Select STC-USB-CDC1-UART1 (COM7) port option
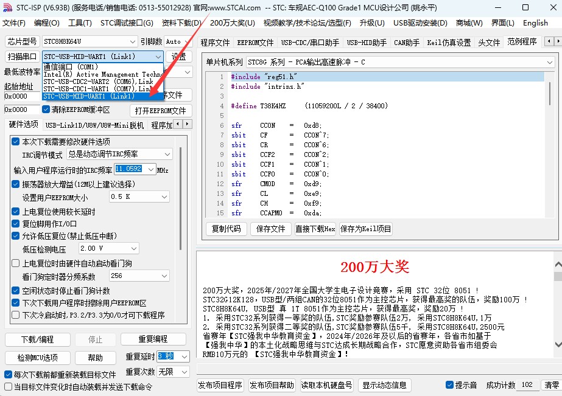This screenshot has height=396, width=562. 103,89
